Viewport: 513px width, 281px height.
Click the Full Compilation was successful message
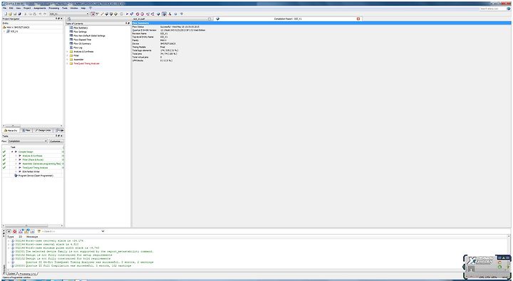[x=78, y=265]
